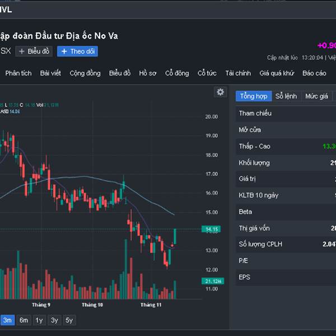Open chart settings gear icon
This screenshot has width=336, height=336.
point(220,92)
